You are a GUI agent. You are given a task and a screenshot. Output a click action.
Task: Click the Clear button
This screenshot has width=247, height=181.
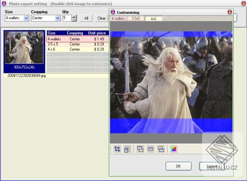click(101, 18)
